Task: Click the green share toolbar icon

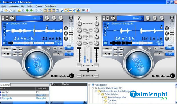Action: pyautogui.click(x=31, y=10)
